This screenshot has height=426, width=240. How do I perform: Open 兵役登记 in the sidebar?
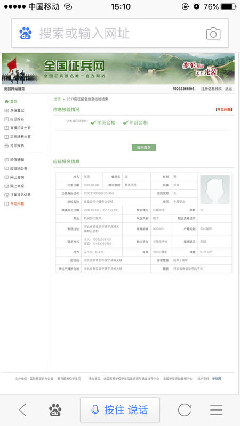click(14, 110)
